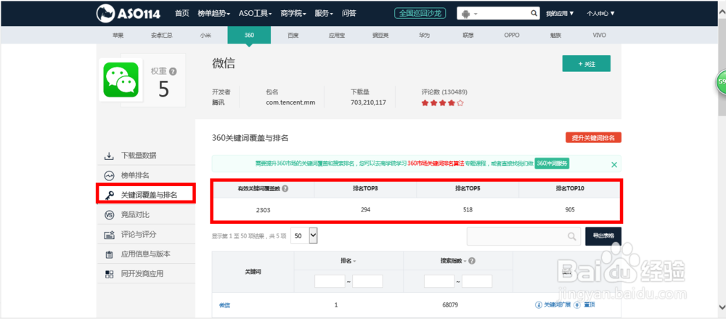Image resolution: width=726 pixels, height=319 pixels.
Task: Focus the 排名 minimum filter field
Action: pyautogui.click(x=330, y=281)
